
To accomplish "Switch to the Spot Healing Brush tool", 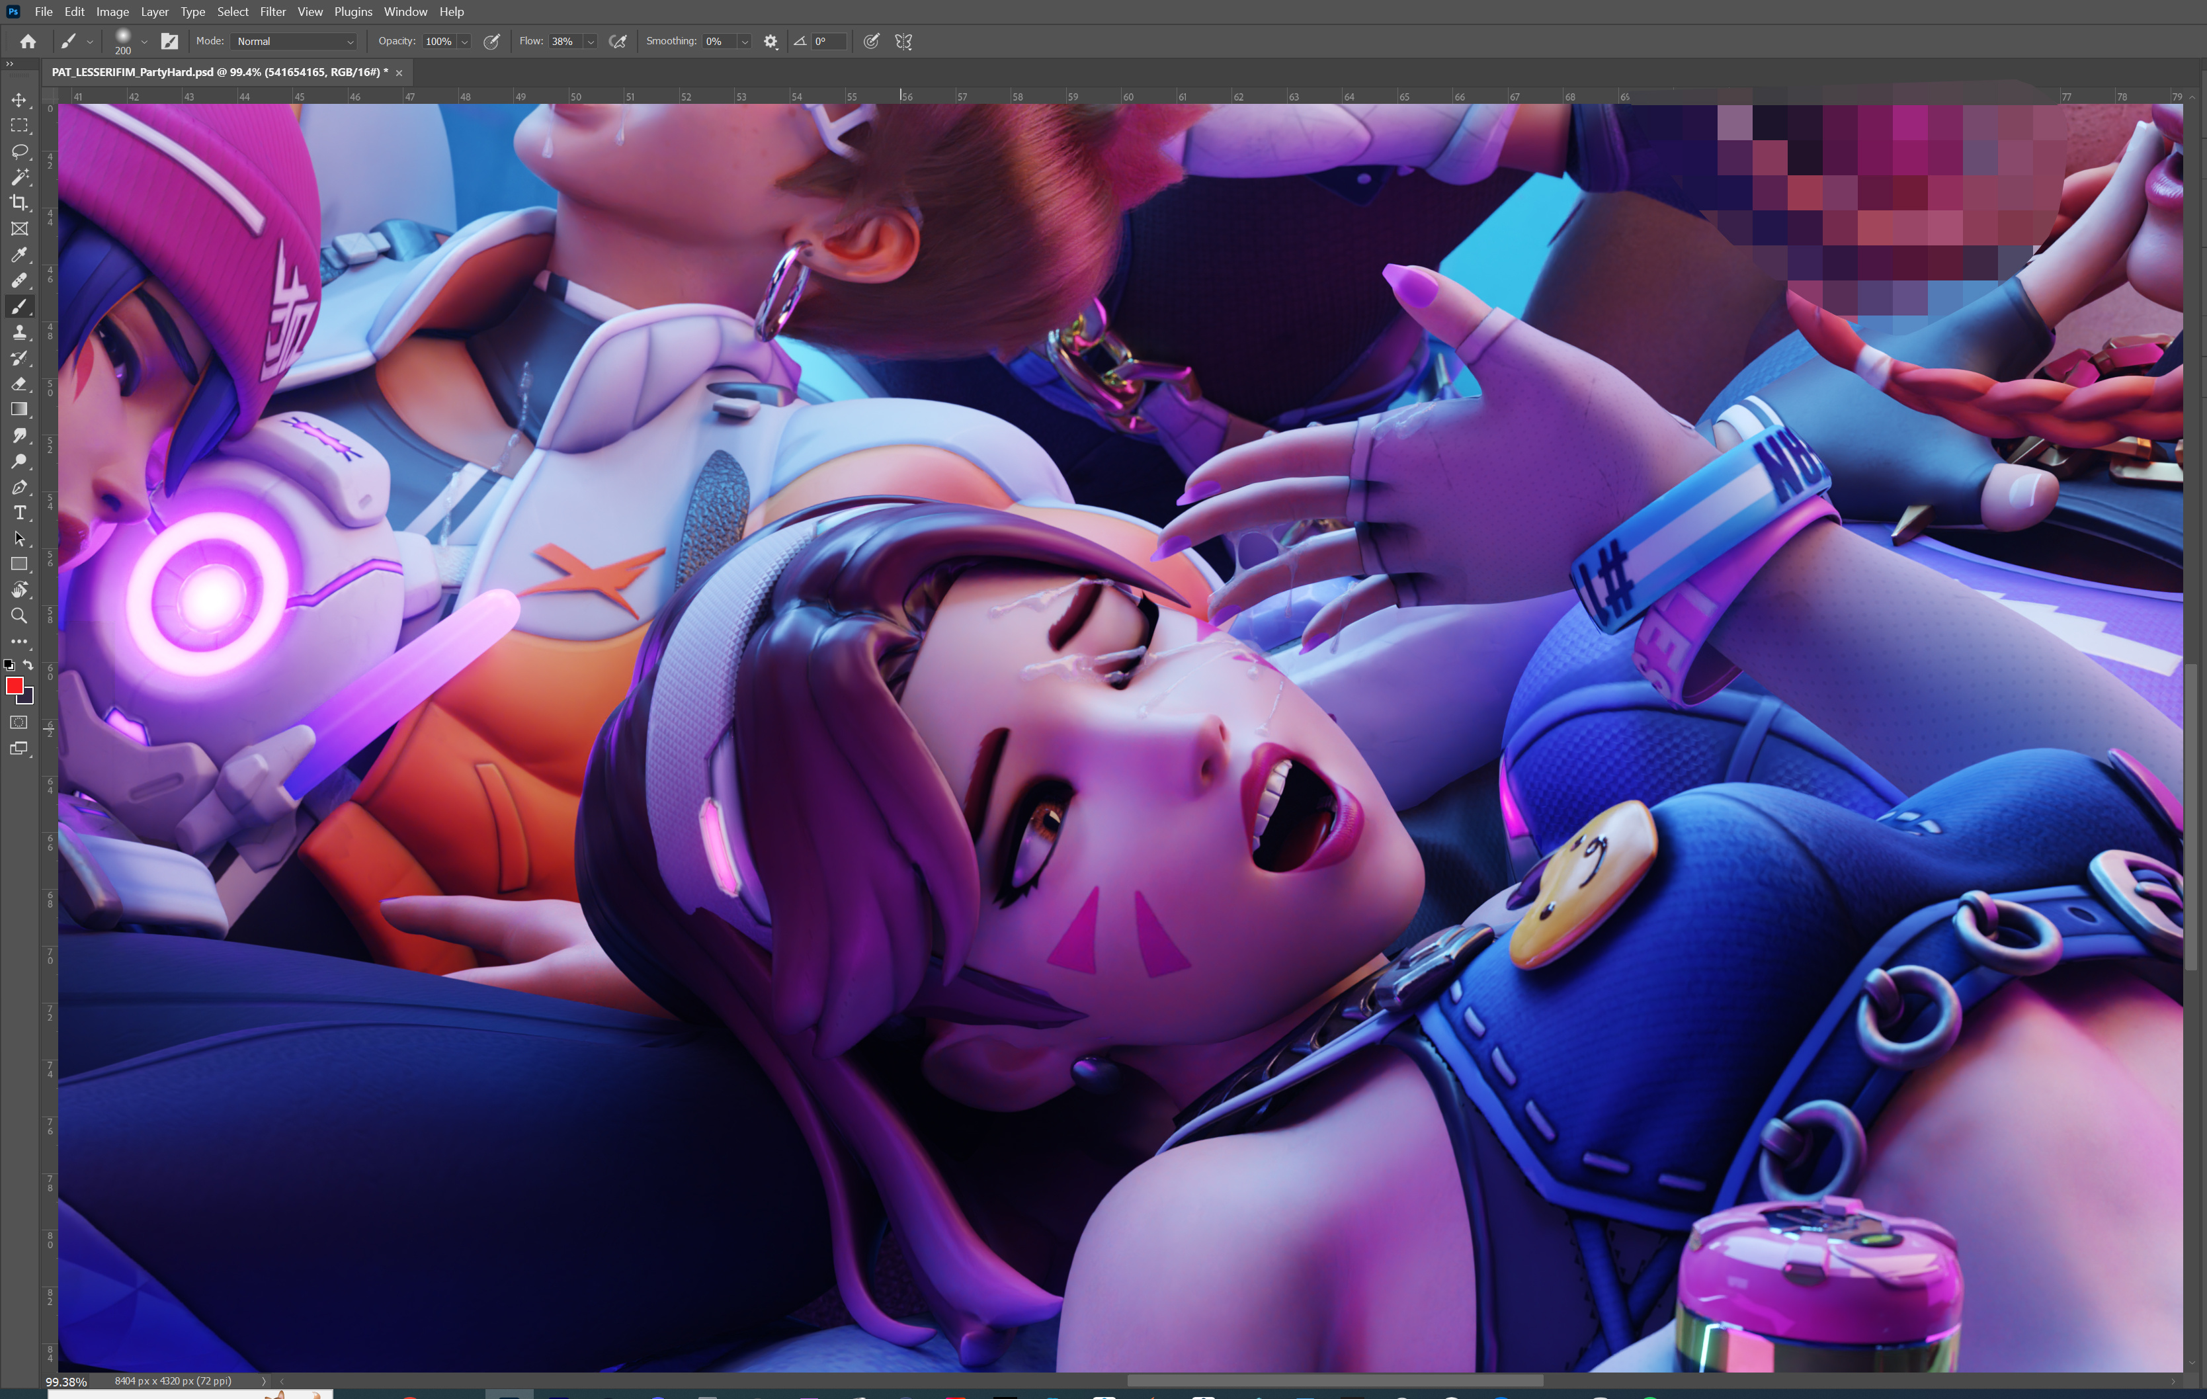I will point(19,280).
